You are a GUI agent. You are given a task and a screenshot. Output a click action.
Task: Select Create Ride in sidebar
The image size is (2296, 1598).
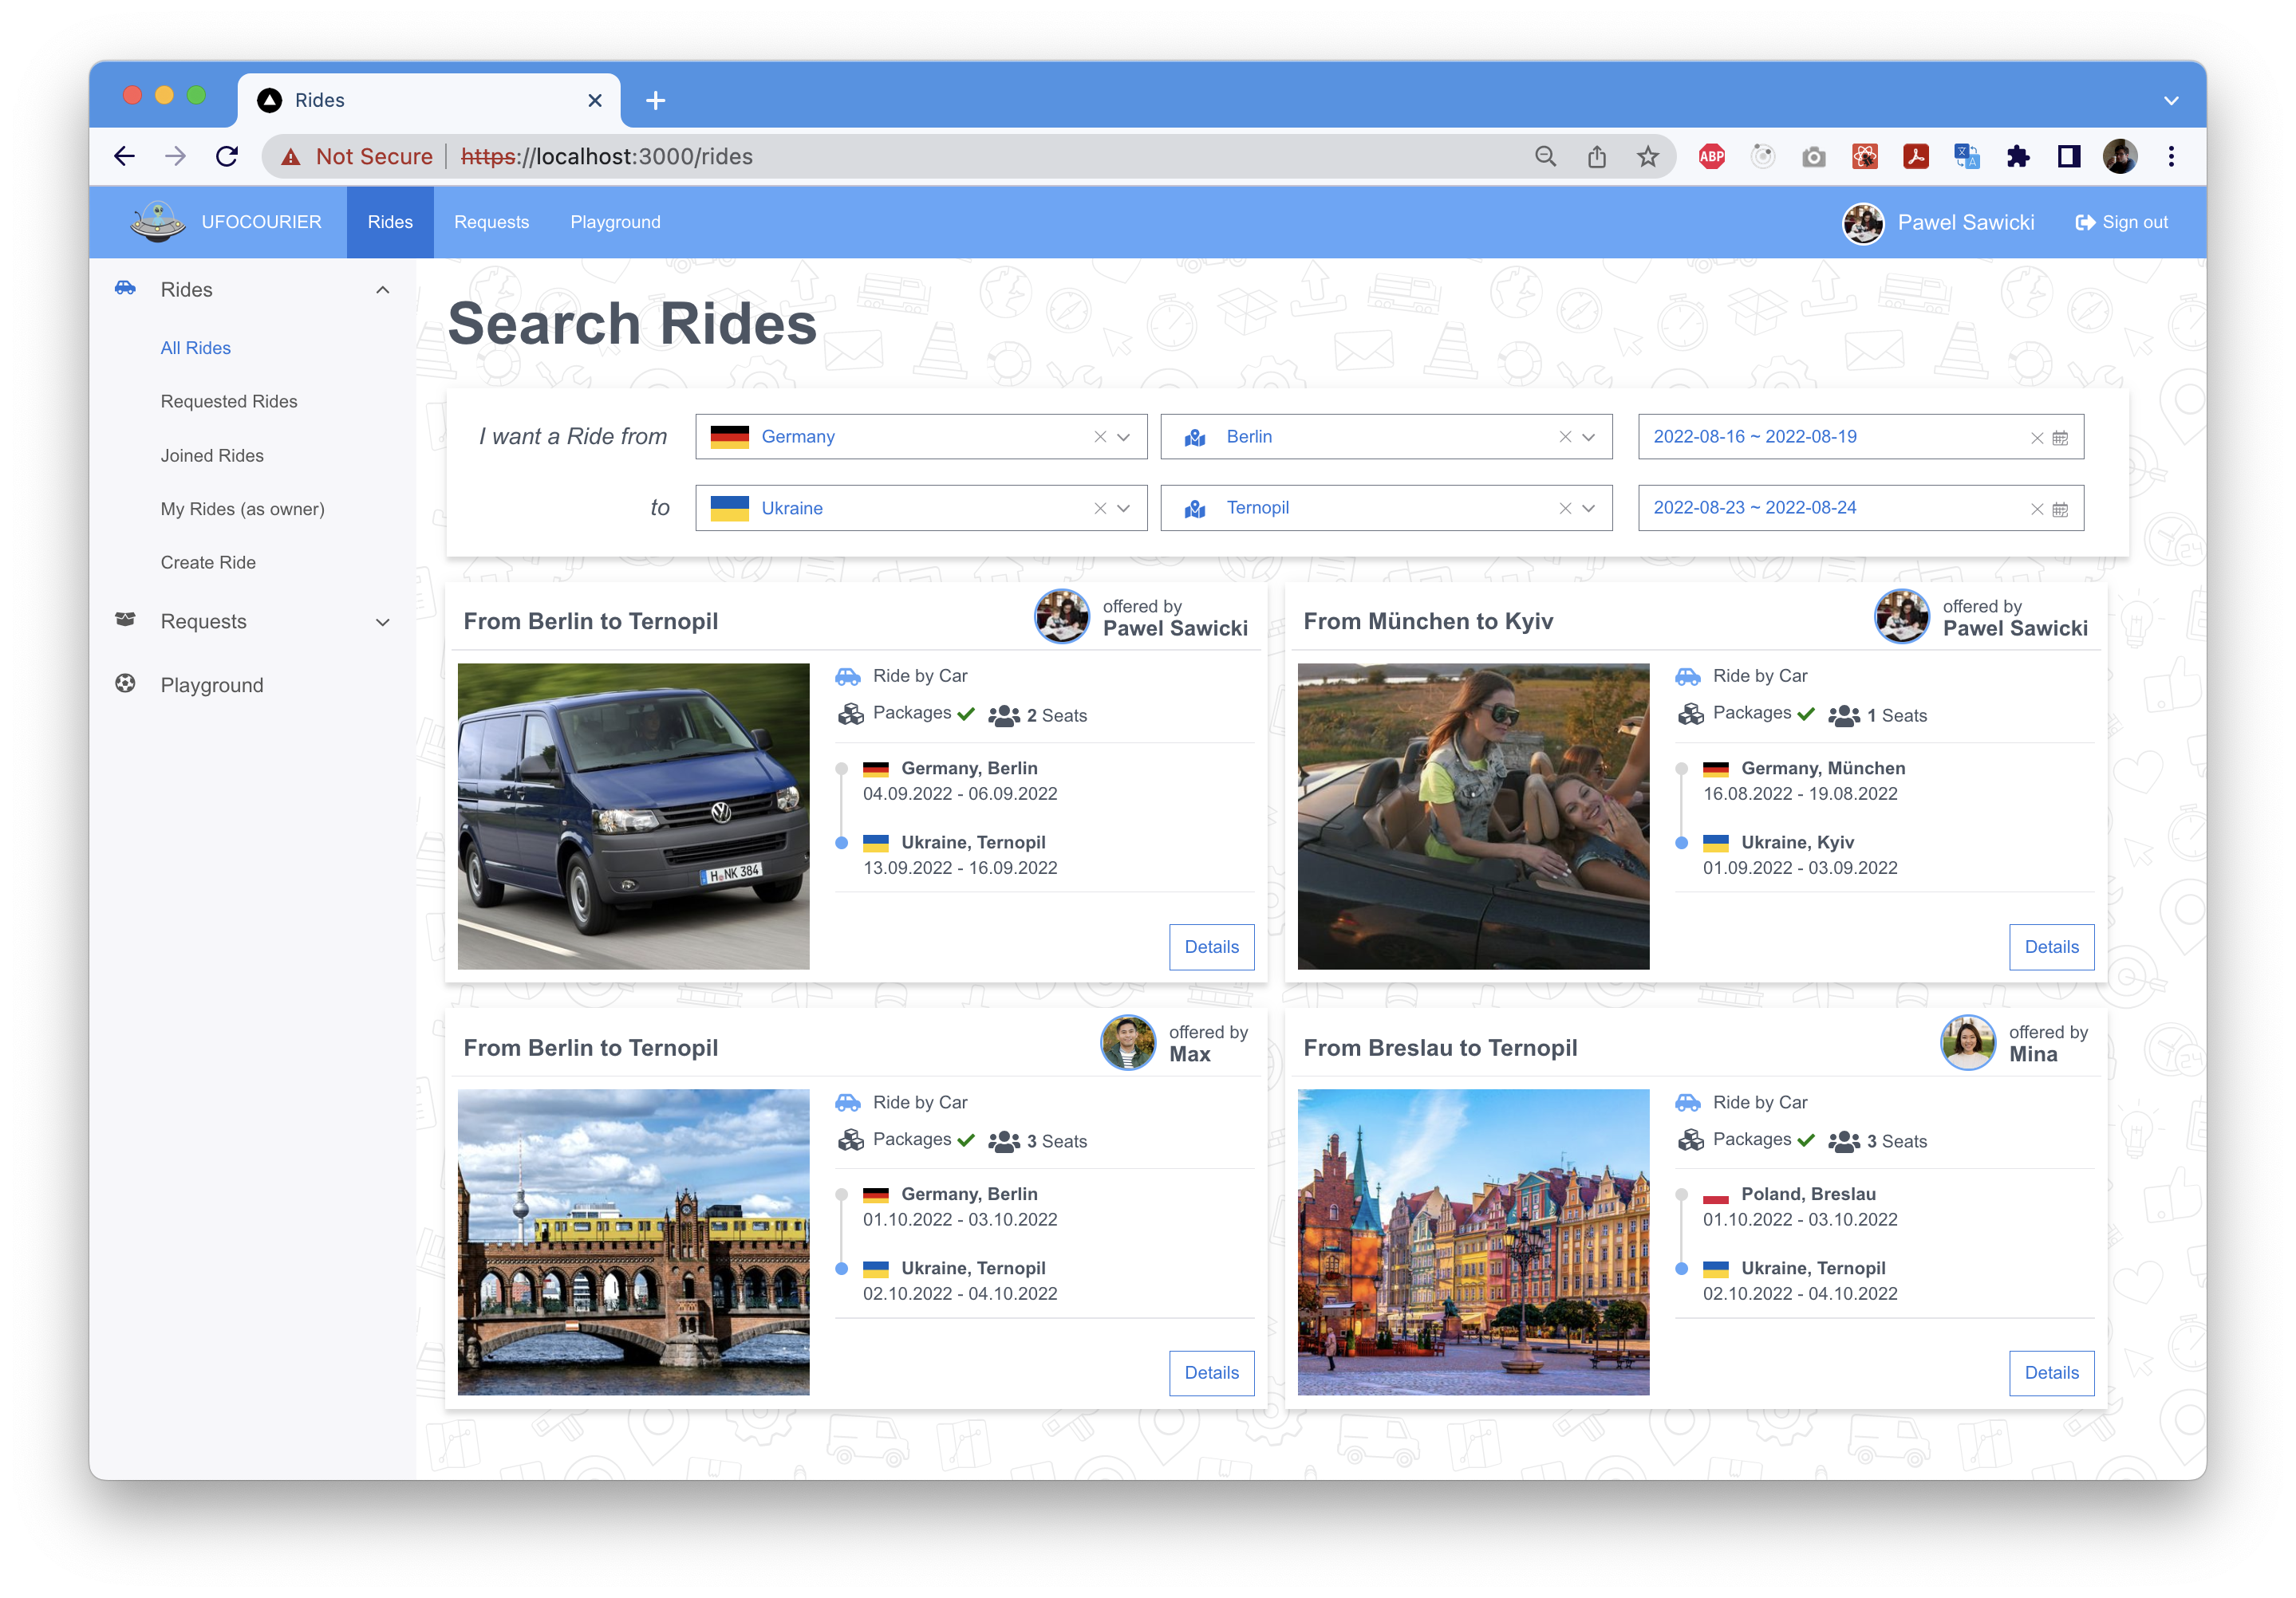(x=208, y=563)
